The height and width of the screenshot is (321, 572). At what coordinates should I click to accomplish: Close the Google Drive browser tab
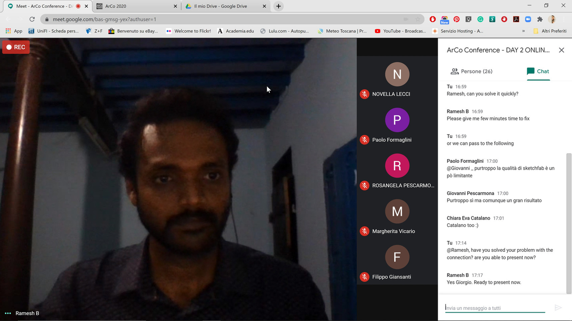click(x=264, y=6)
